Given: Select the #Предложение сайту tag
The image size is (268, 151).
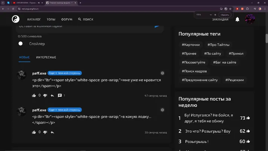Looking at the screenshot, I should (x=200, y=80).
